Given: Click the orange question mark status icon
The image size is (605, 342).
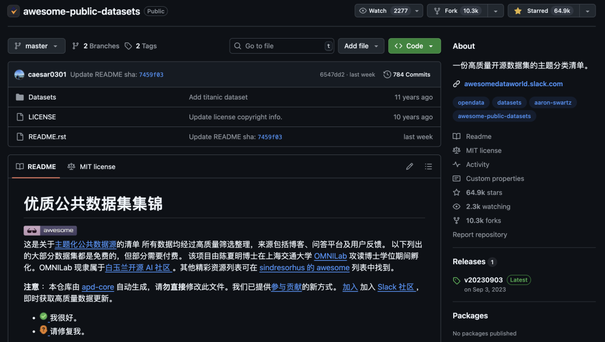Looking at the screenshot, I should point(44,330).
